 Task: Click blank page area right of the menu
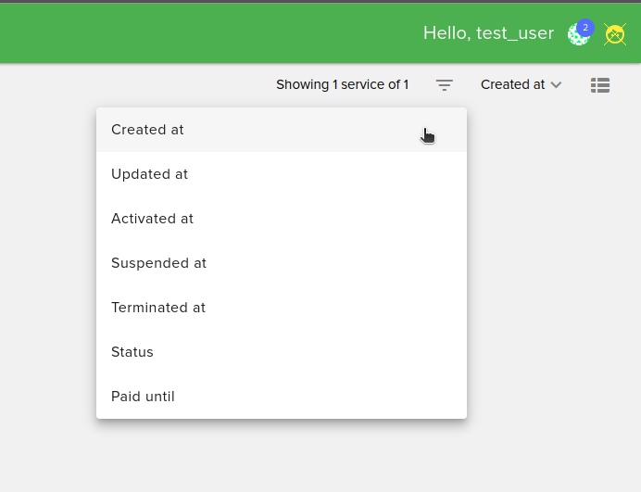(556, 278)
